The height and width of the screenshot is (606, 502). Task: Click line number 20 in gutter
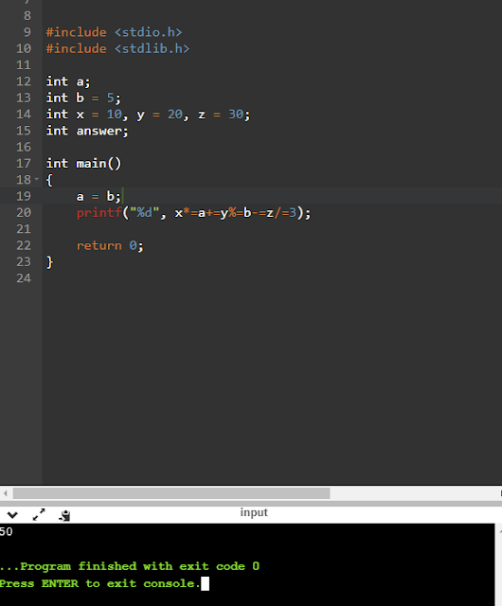click(x=24, y=212)
